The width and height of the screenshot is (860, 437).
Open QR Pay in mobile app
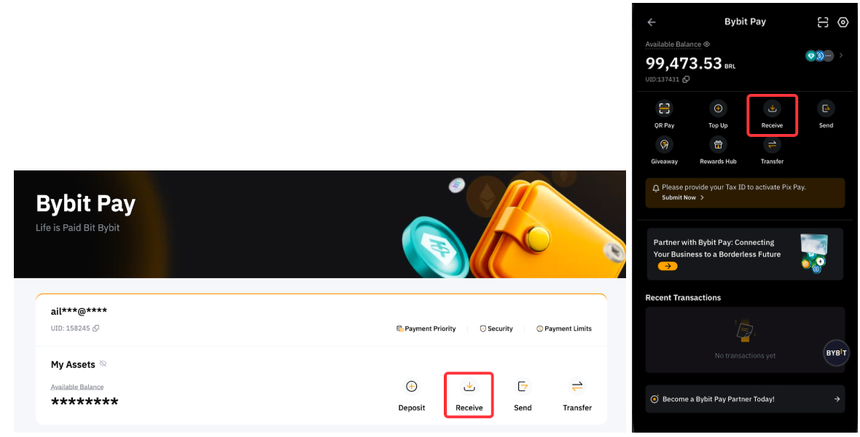pos(664,109)
